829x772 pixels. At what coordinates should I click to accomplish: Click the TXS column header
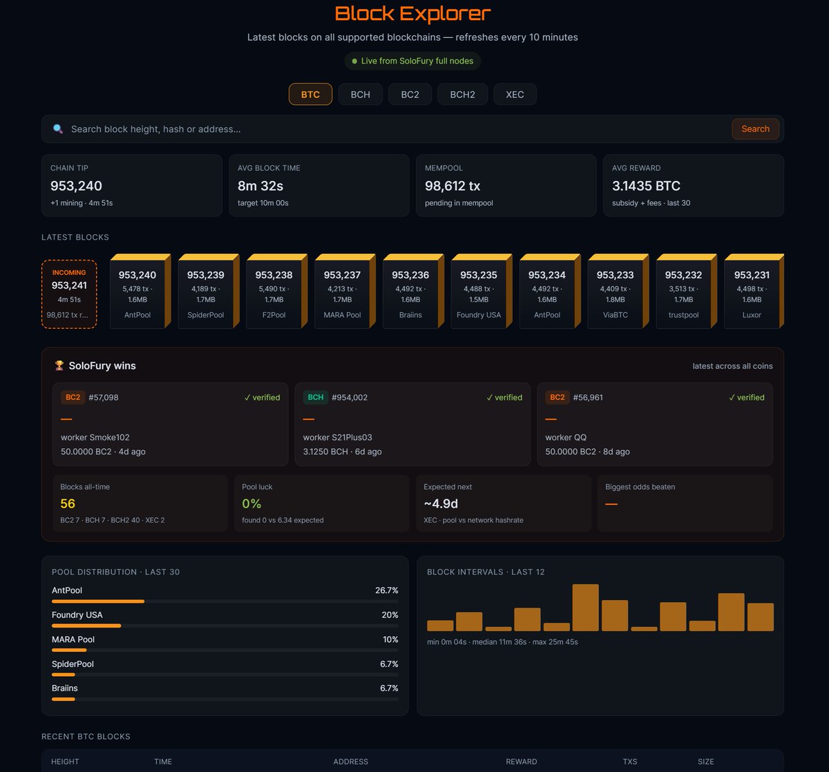coord(630,762)
